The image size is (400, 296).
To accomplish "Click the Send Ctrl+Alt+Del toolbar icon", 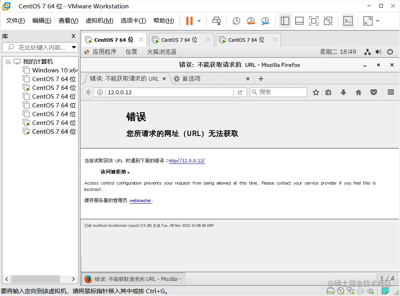I will click(x=217, y=21).
